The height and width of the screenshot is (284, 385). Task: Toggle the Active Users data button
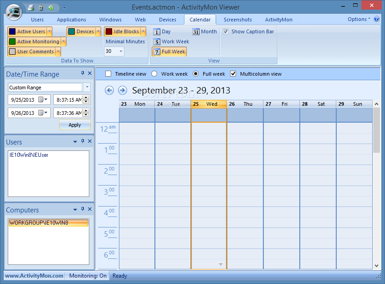click(x=27, y=31)
